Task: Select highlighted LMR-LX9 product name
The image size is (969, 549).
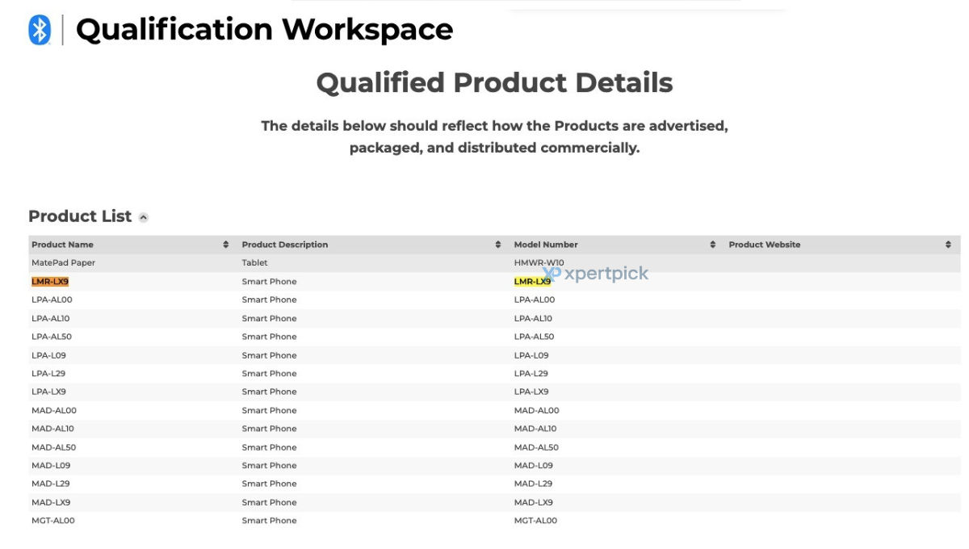Action: pyautogui.click(x=50, y=282)
